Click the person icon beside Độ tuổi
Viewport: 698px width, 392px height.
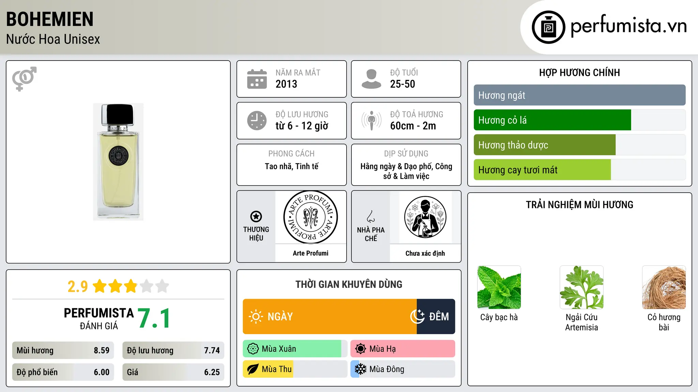(x=371, y=79)
